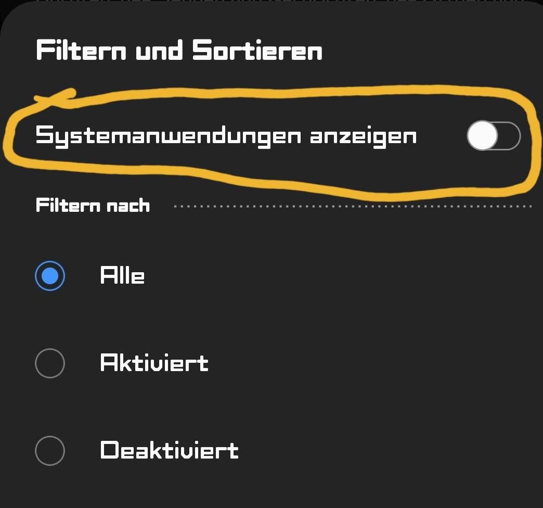
Task: Tap the "Alle" option label
Action: click(x=122, y=275)
